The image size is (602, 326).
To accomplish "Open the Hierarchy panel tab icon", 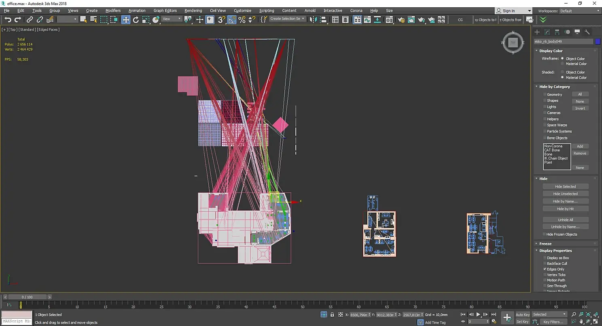I will pyautogui.click(x=557, y=32).
